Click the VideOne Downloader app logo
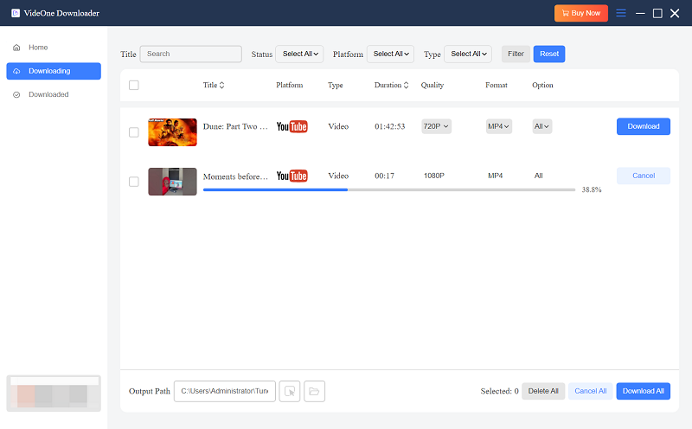 click(16, 13)
